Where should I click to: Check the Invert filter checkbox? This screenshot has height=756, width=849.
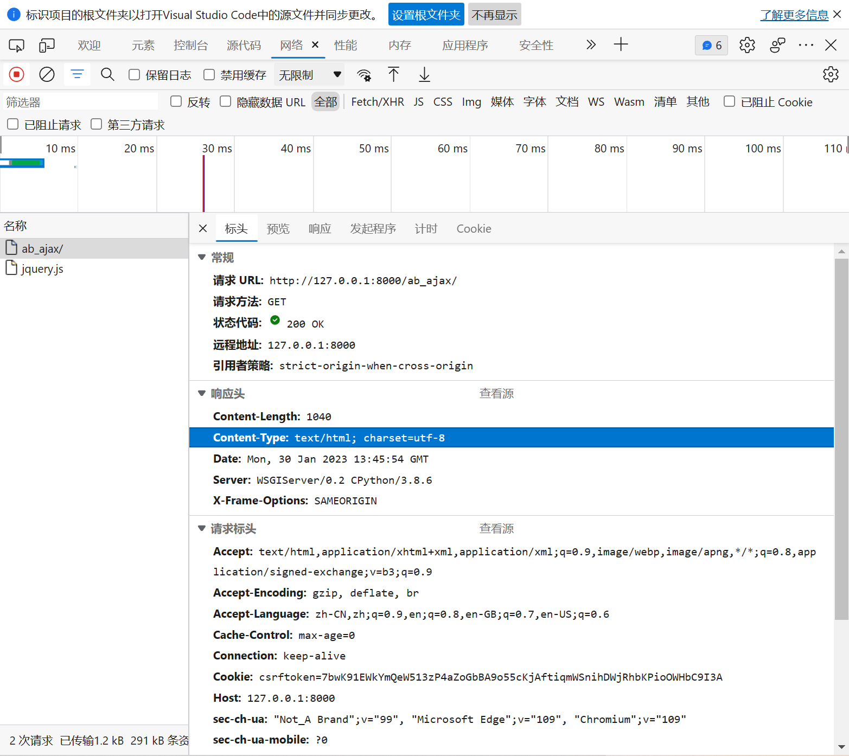click(176, 101)
